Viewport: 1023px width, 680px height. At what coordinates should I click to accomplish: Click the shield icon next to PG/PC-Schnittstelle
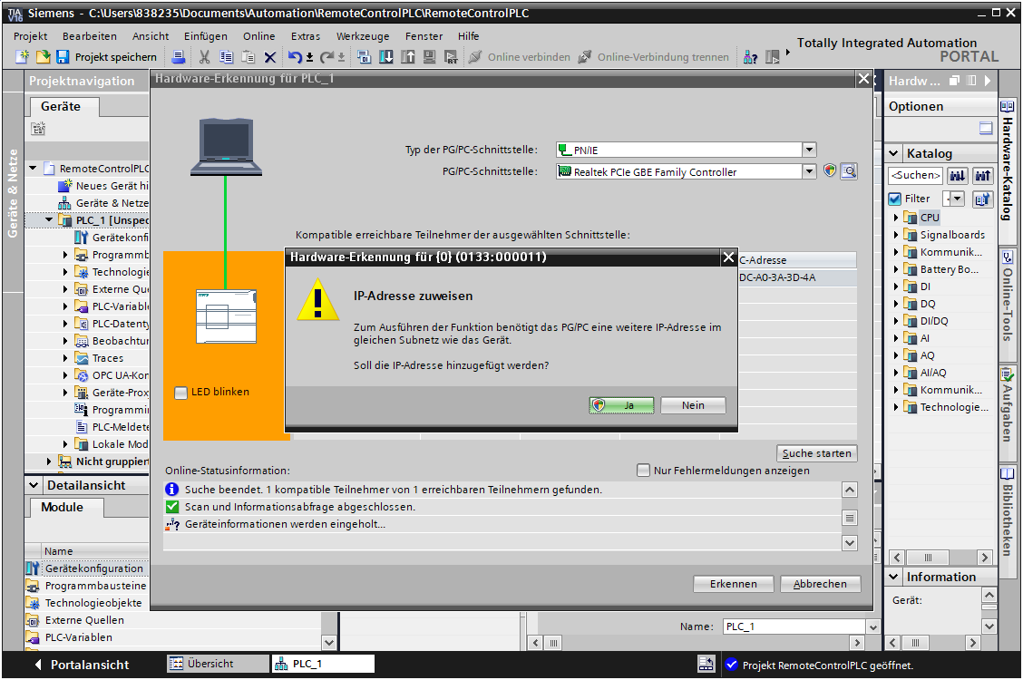point(830,170)
